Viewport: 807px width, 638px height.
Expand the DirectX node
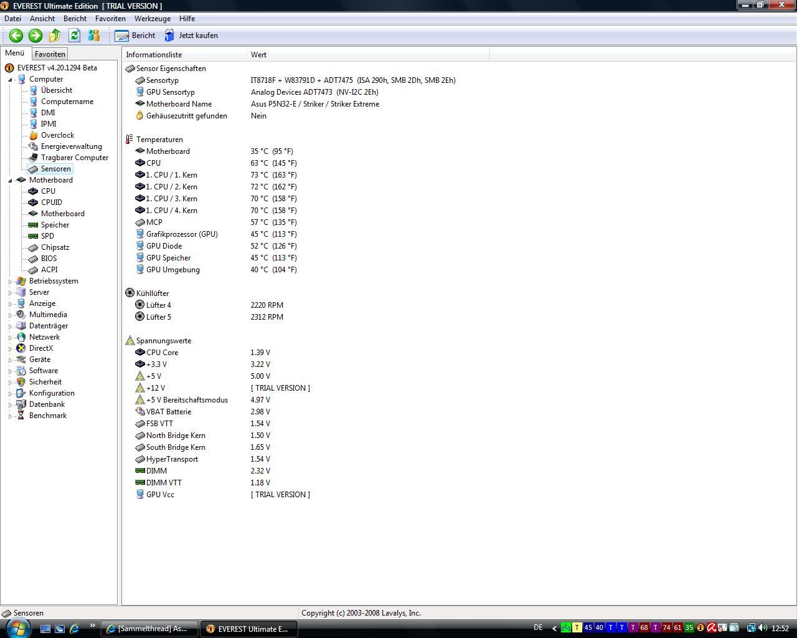pos(10,349)
